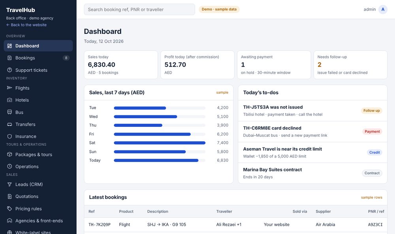Click the Saturday sales bar
The height and width of the screenshot is (234, 395).
160,143
